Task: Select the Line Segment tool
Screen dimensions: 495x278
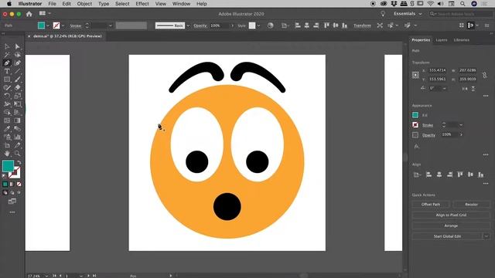Action: [x=17, y=71]
